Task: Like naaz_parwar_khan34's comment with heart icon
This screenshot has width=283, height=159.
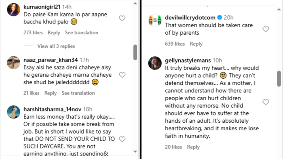Action: pos(122,75)
